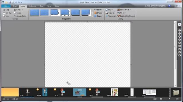Screen dimensions: 183x102
Task: Select the man on teal background thumbnail
Action: point(45,92)
